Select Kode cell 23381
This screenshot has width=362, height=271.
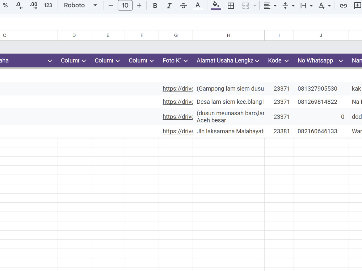click(279, 131)
